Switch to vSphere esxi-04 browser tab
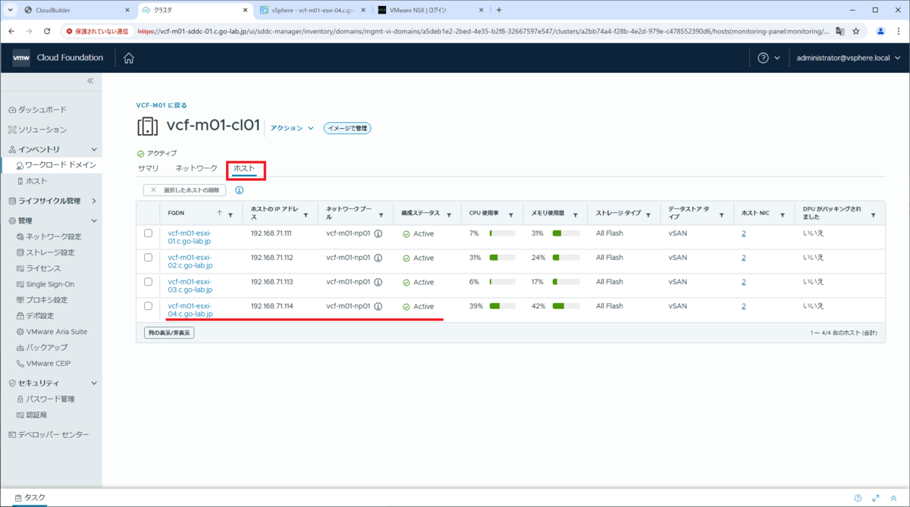Screen dimensions: 910x507 pos(312,10)
